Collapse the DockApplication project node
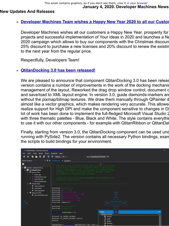The image size is (169, 226). click(25, 170)
